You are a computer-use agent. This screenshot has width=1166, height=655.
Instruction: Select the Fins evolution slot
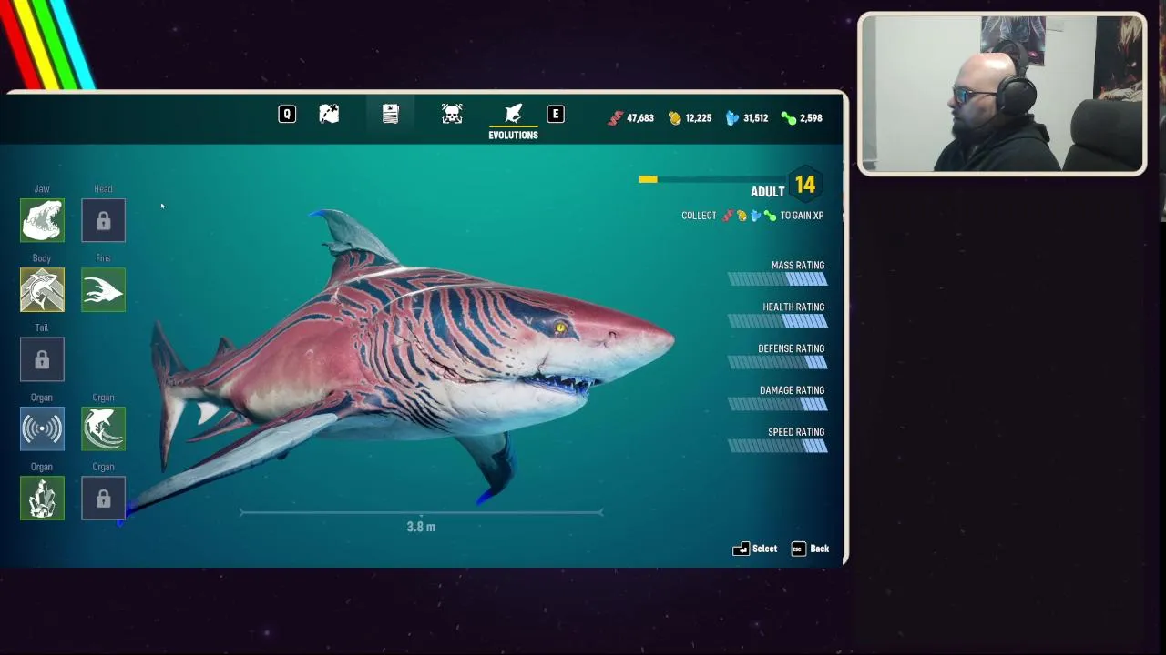tap(103, 290)
